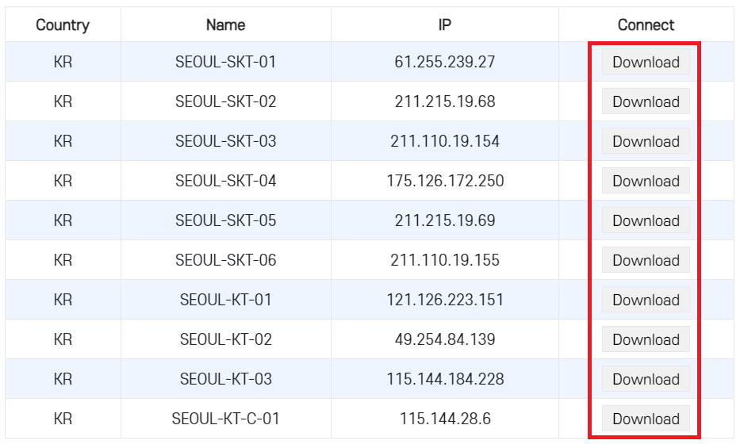Click IP address 175.126.172.250
Image resolution: width=740 pixels, height=448 pixels.
[x=445, y=181]
